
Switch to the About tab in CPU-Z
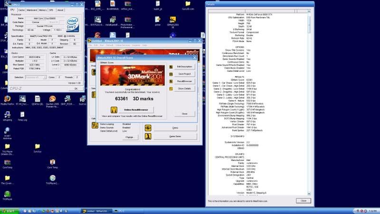pyautogui.click(x=60, y=10)
